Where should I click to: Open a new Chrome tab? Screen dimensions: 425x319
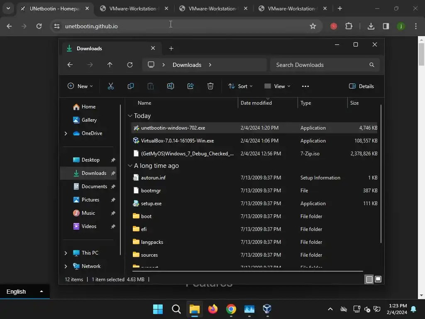tap(340, 9)
